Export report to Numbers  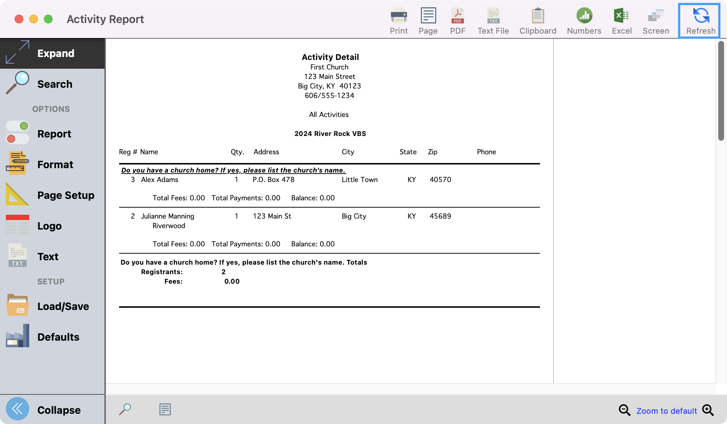click(x=584, y=20)
